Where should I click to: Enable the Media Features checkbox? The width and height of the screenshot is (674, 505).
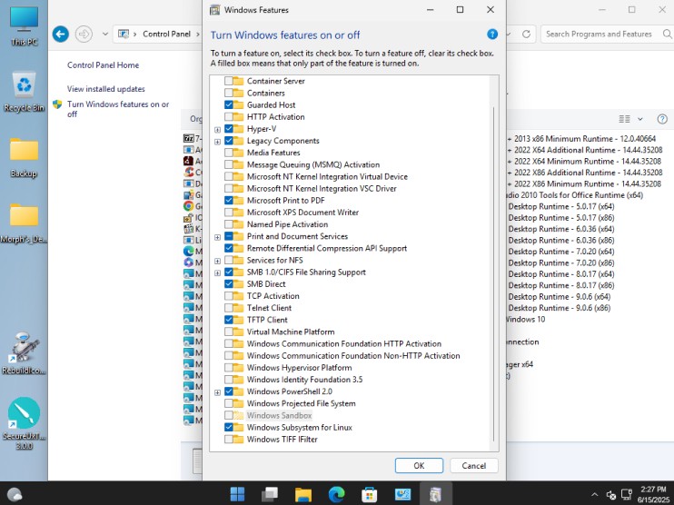coord(229,153)
